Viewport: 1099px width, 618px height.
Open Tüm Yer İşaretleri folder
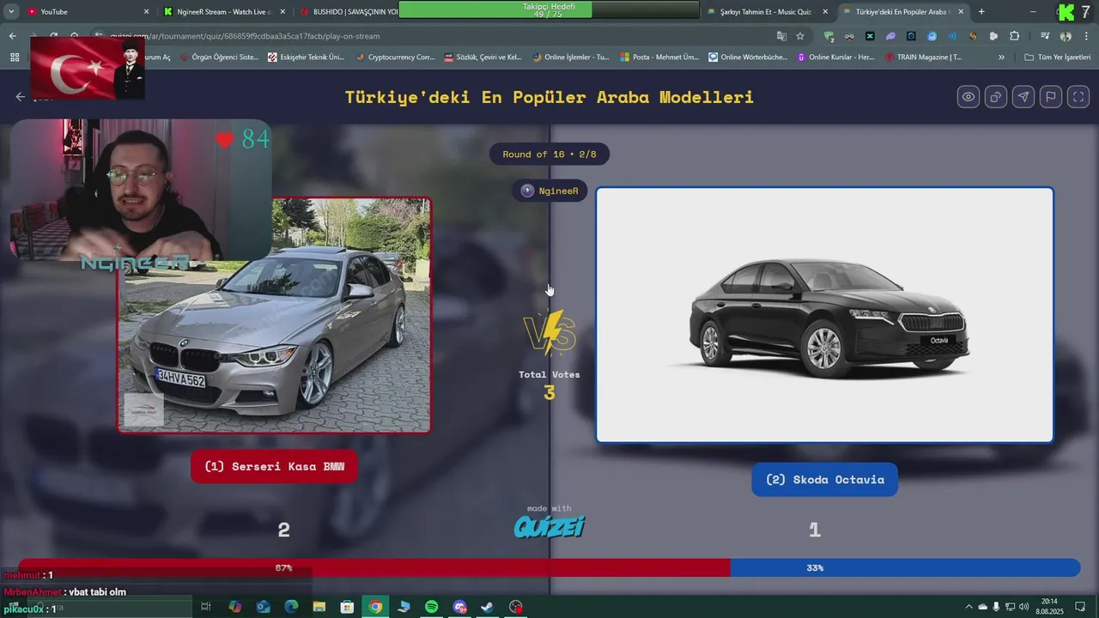click(x=1059, y=58)
